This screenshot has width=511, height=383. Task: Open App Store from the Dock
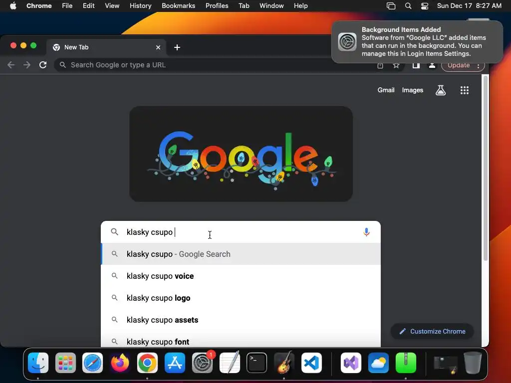click(x=175, y=363)
